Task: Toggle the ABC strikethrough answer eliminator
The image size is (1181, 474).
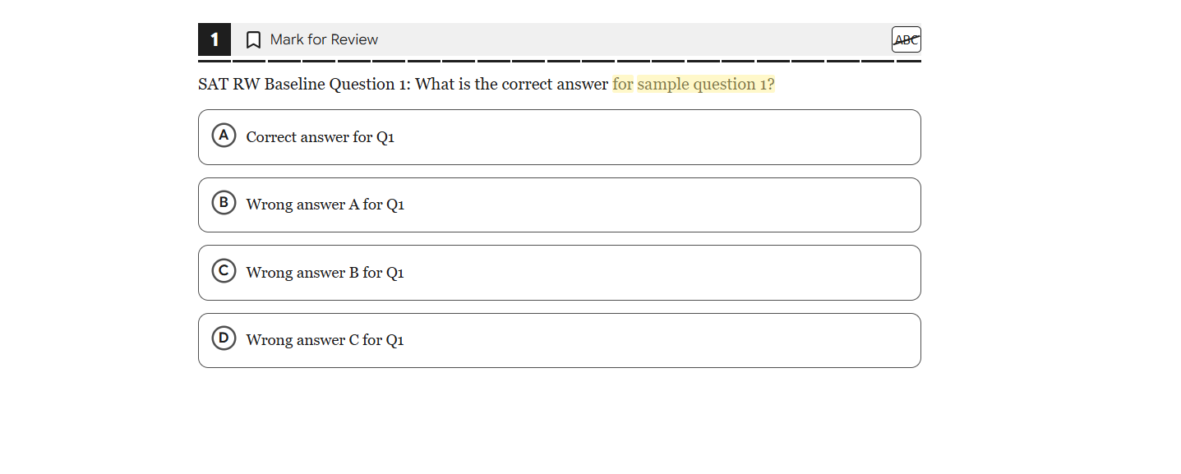Action: pos(906,39)
